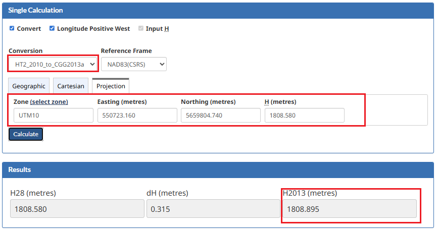
Task: Click the H28 result box
Action: 77,209
